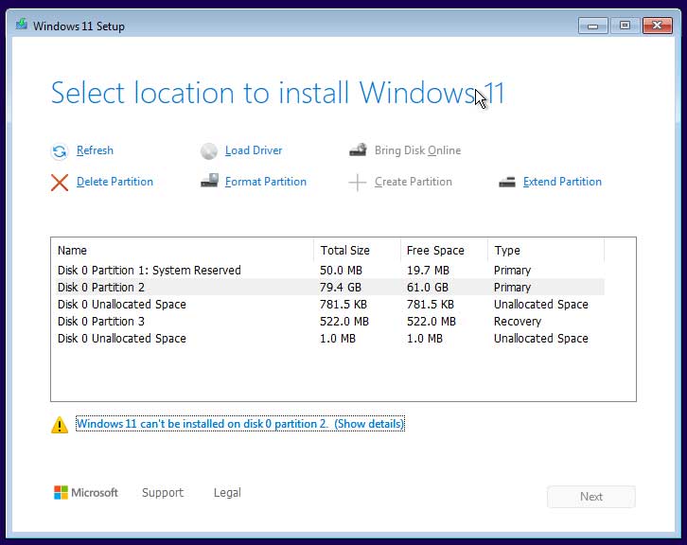Click the plus Create Partition icon
687x545 pixels.
point(357,183)
